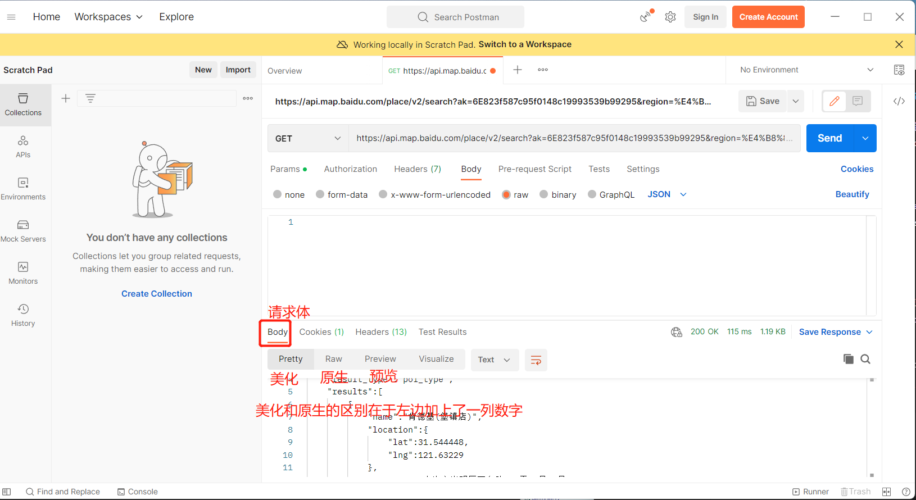Open the comments icon
This screenshot has width=916, height=500.
pyautogui.click(x=858, y=101)
